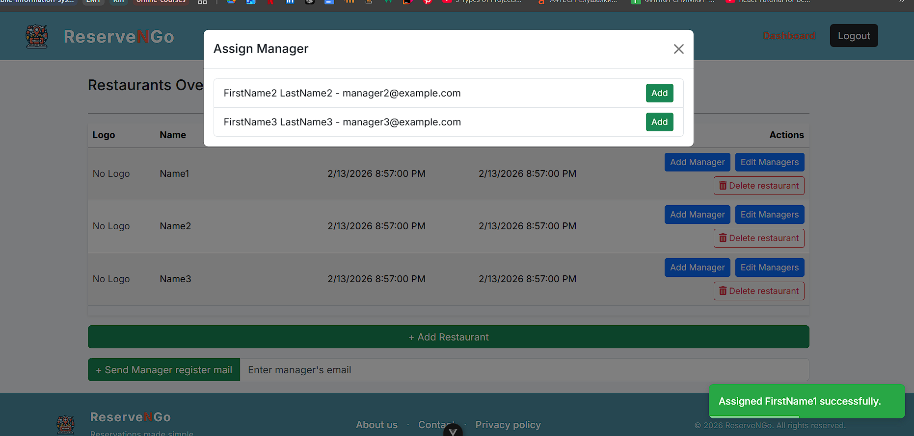Add manager2@example.com as manager
The width and height of the screenshot is (914, 436).
[659, 93]
